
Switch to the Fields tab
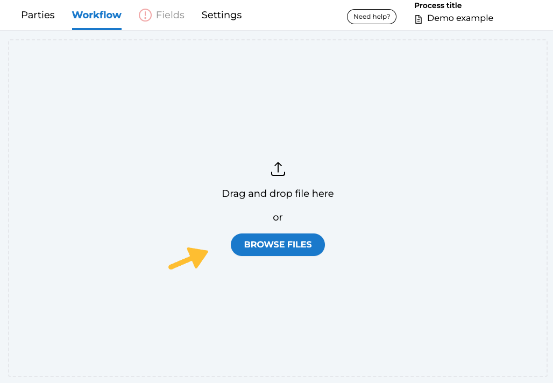click(x=170, y=15)
